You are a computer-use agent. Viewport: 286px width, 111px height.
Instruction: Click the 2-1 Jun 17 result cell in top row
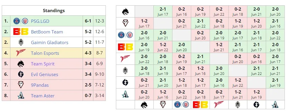pos(163,12)
